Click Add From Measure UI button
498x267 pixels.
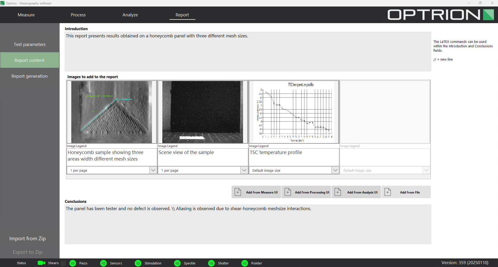point(256,192)
